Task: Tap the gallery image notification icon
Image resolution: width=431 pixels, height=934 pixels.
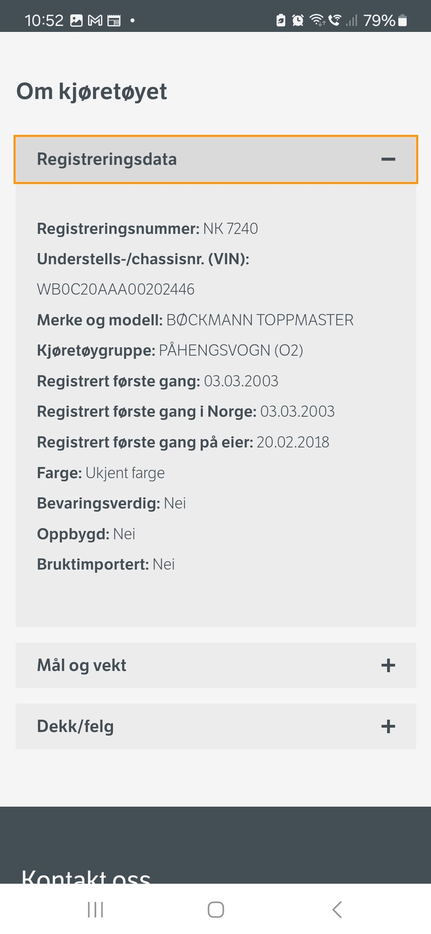Action: [76, 21]
